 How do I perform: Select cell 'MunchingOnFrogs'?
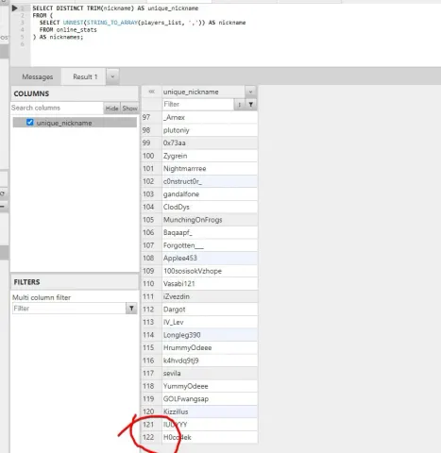tap(210, 220)
